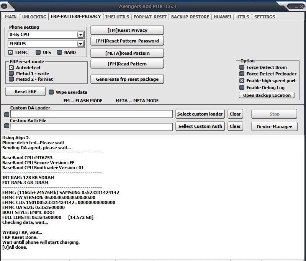Tick the Custom DA Loader checkbox
306x261 pixels.
coord(7,114)
